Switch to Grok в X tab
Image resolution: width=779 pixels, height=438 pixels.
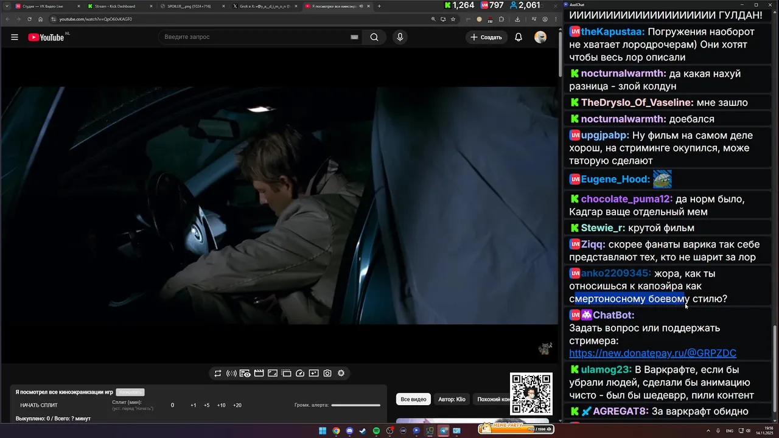265,6
